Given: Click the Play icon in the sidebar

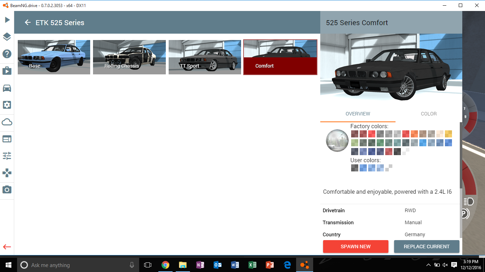Looking at the screenshot, I should tap(7, 20).
